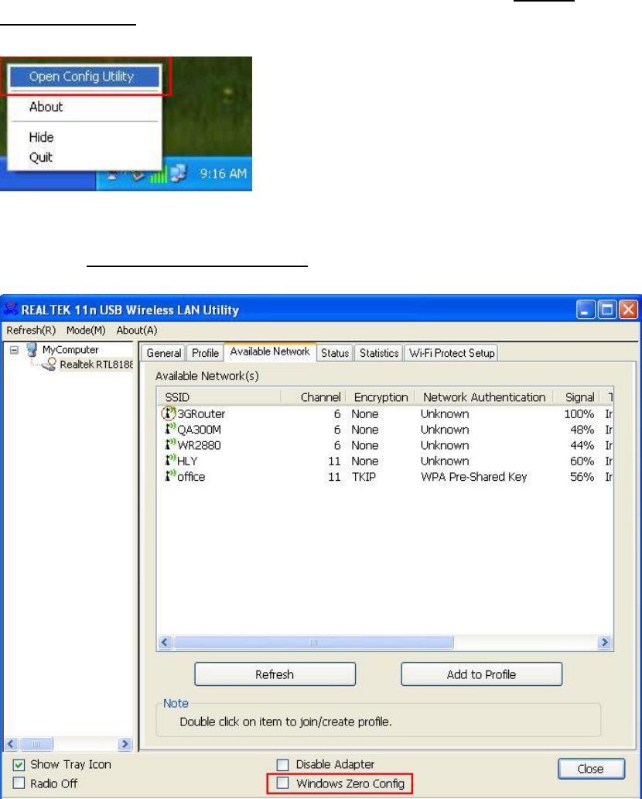Select the office network row

[386, 477]
